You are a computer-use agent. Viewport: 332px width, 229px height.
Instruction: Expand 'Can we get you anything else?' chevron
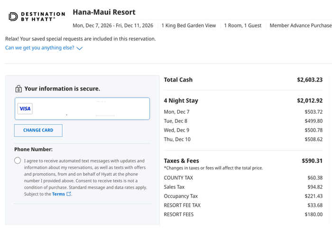pyautogui.click(x=79, y=48)
